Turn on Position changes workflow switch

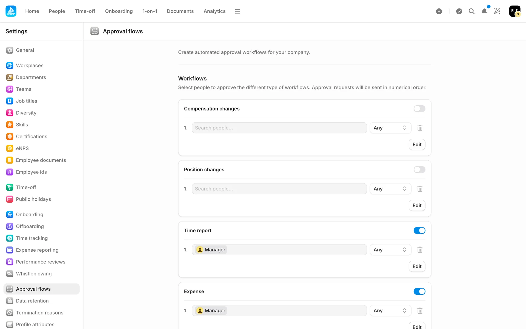point(419,170)
